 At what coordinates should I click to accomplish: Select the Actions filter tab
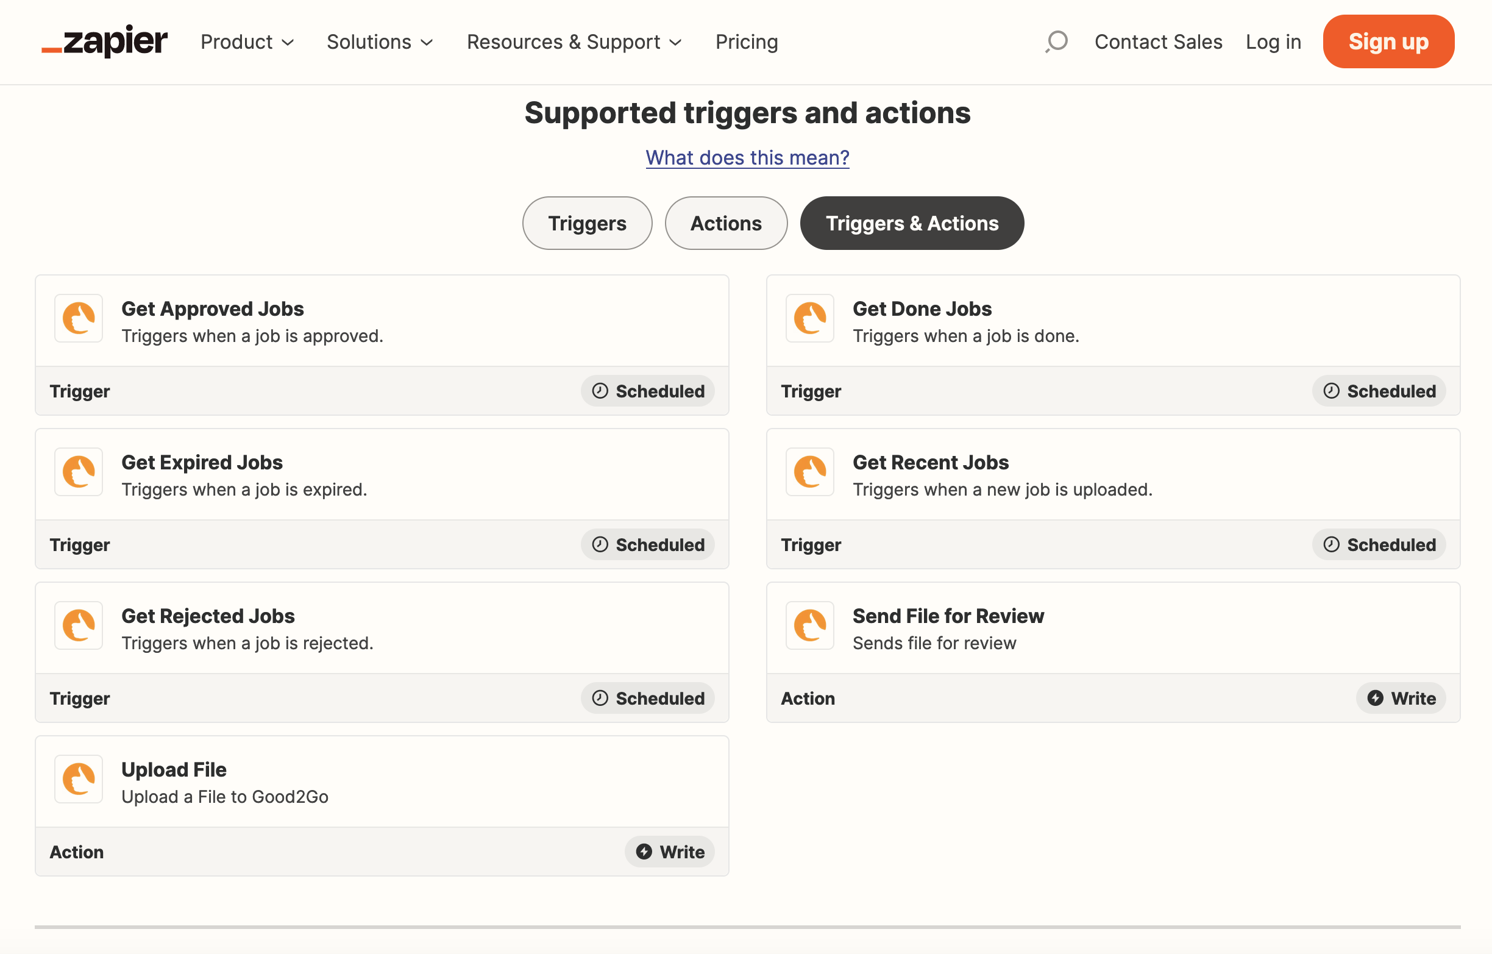(x=725, y=223)
